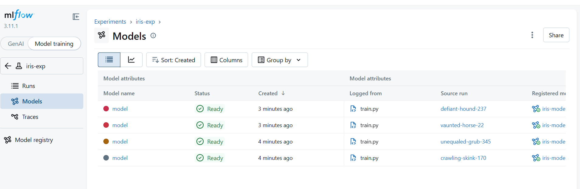Click registered model icon in defiant-hound-237 row
The height and width of the screenshot is (189, 580).
click(536, 109)
